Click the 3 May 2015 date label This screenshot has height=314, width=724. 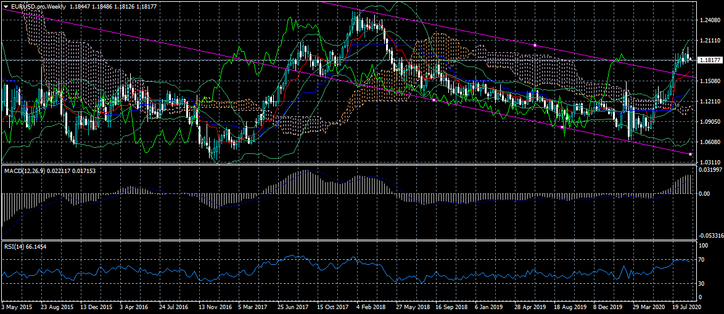(x=16, y=306)
